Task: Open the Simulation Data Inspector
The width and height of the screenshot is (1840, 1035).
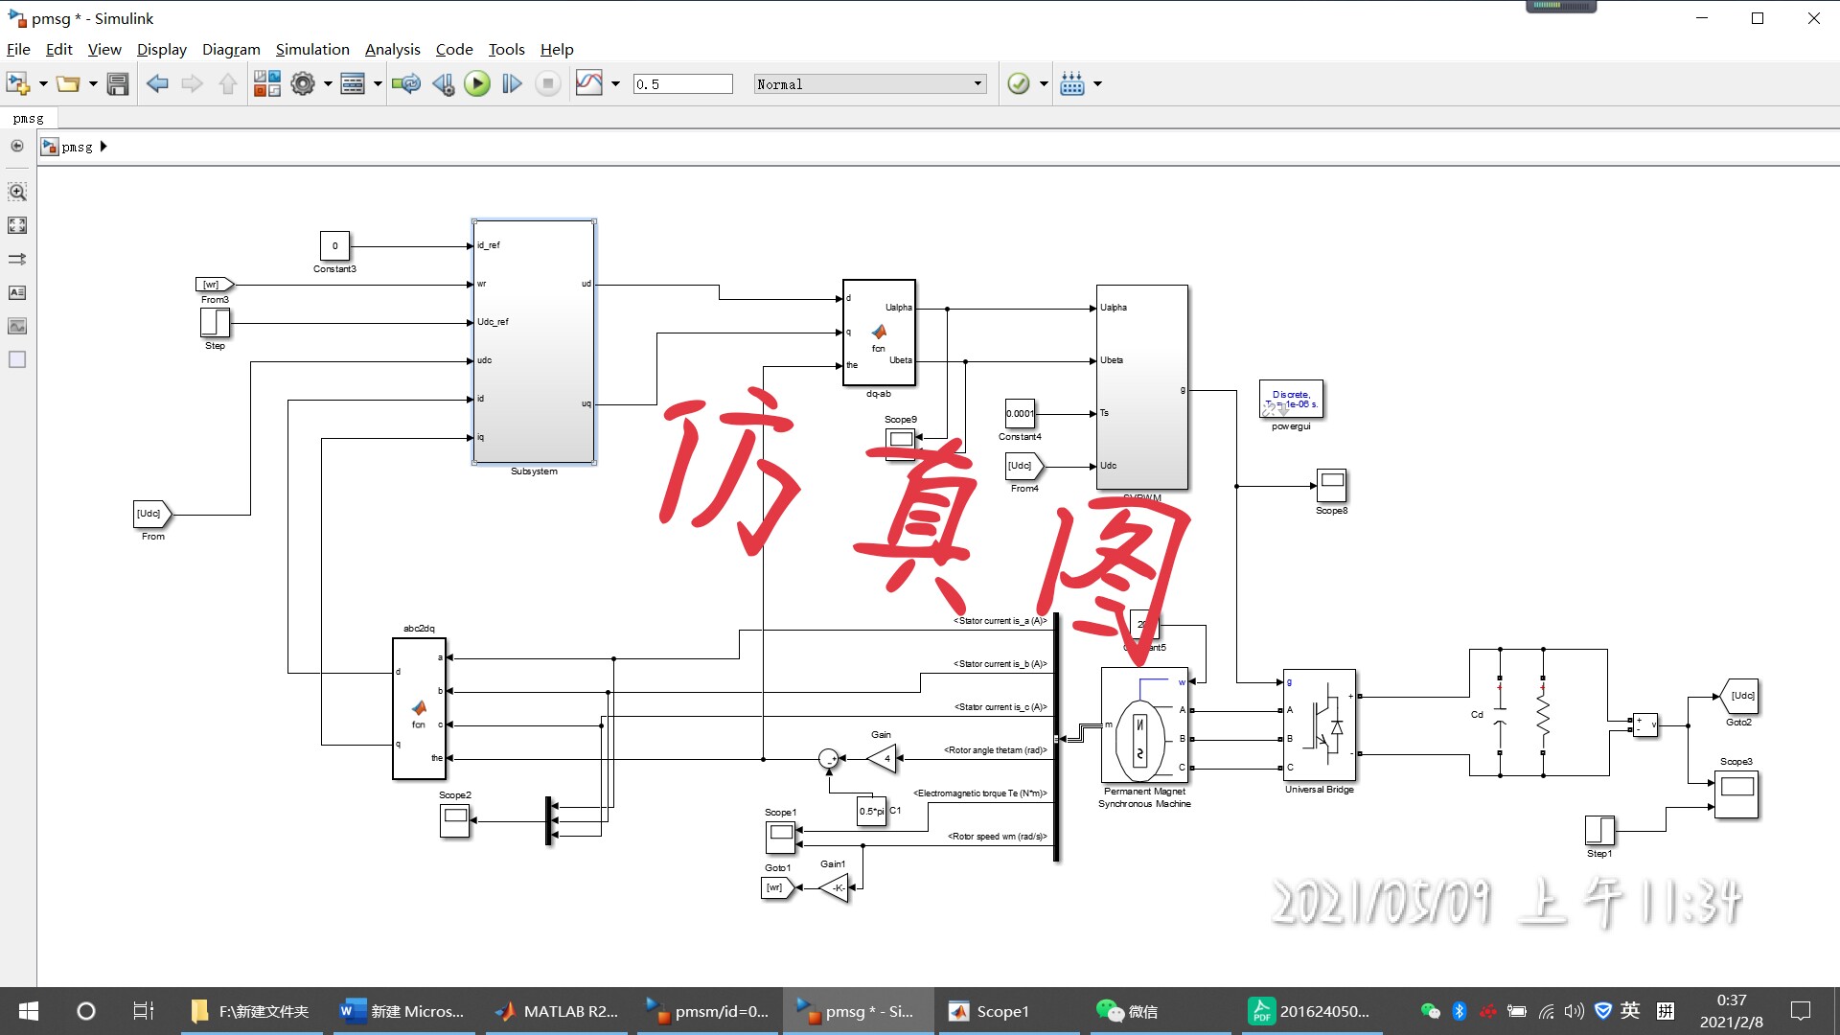Action: [588, 84]
